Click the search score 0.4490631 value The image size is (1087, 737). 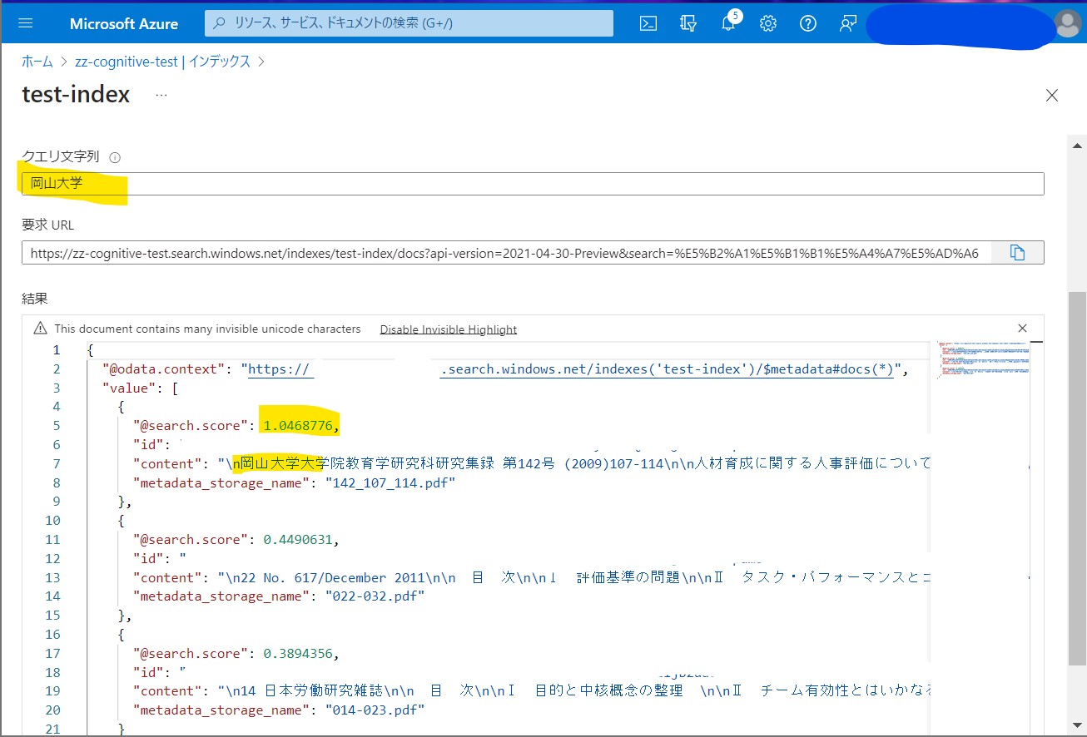[299, 540]
